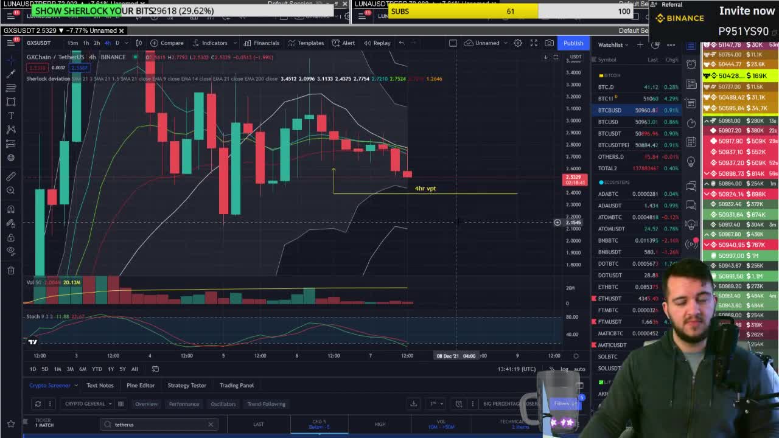The image size is (779, 438).
Task: Switch to the Pine Editor tab
Action: (140, 385)
